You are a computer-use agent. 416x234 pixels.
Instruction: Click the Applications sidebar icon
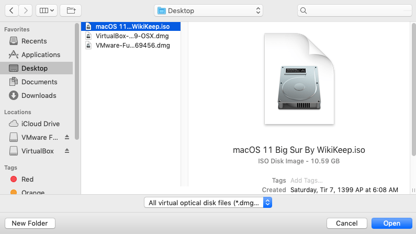coord(14,54)
